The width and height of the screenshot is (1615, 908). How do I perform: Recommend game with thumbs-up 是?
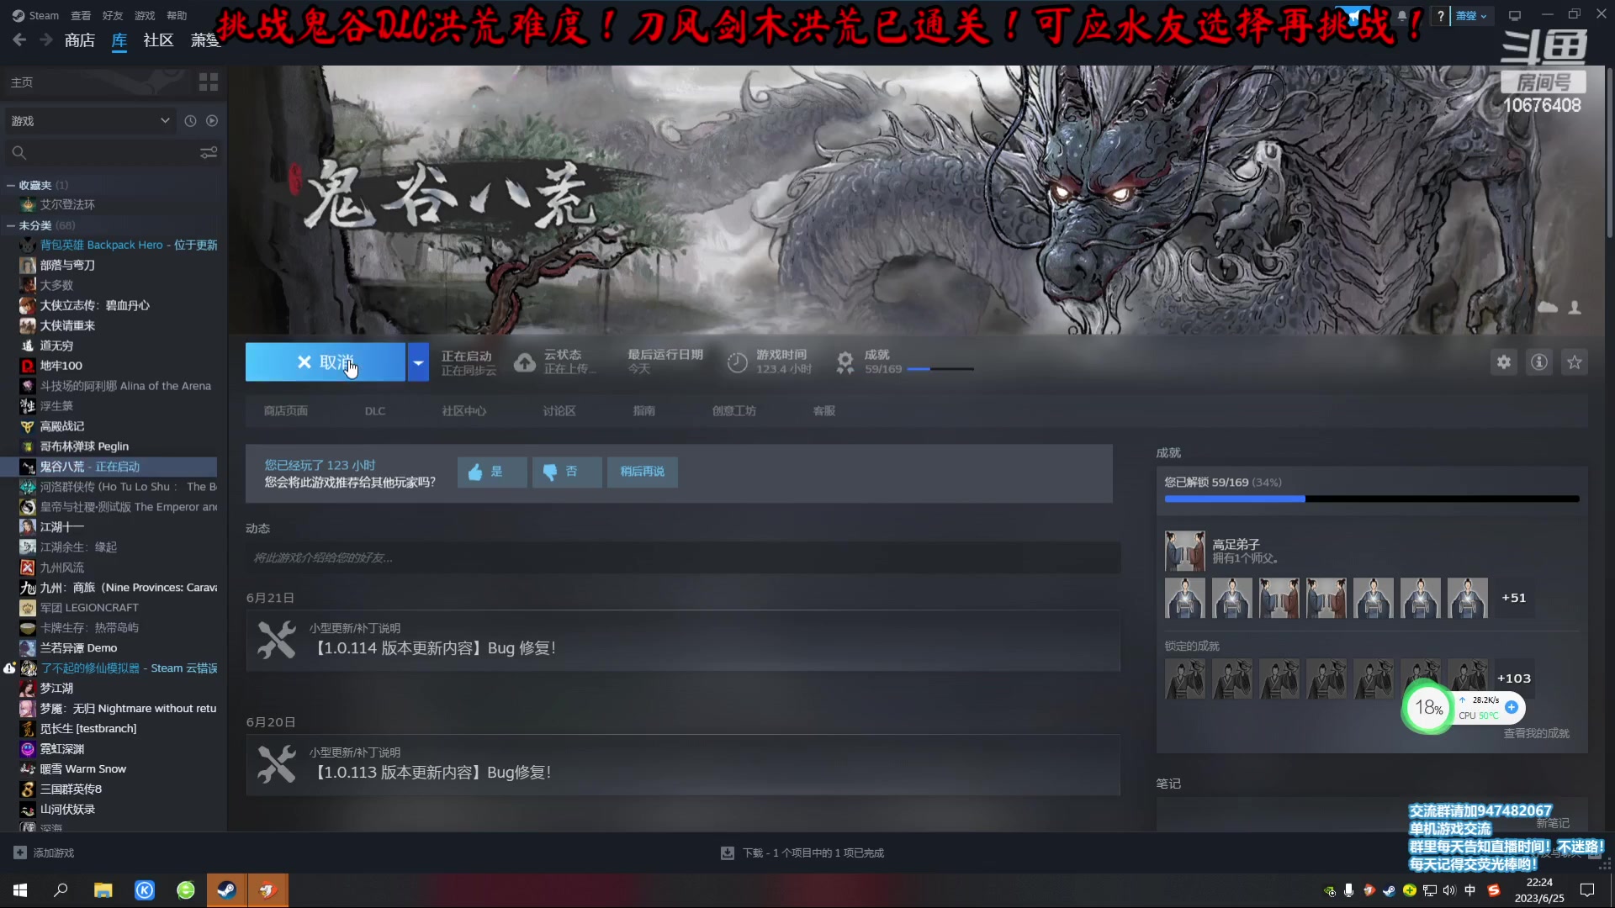point(492,472)
